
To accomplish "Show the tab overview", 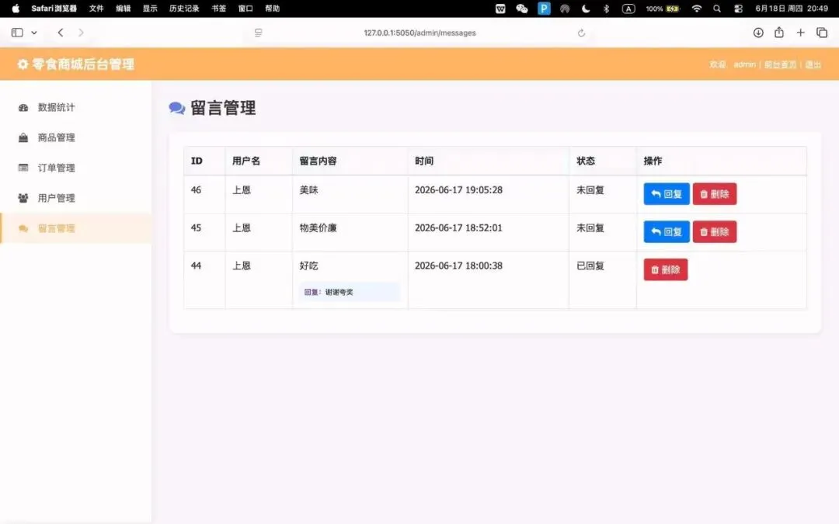I will point(822,33).
